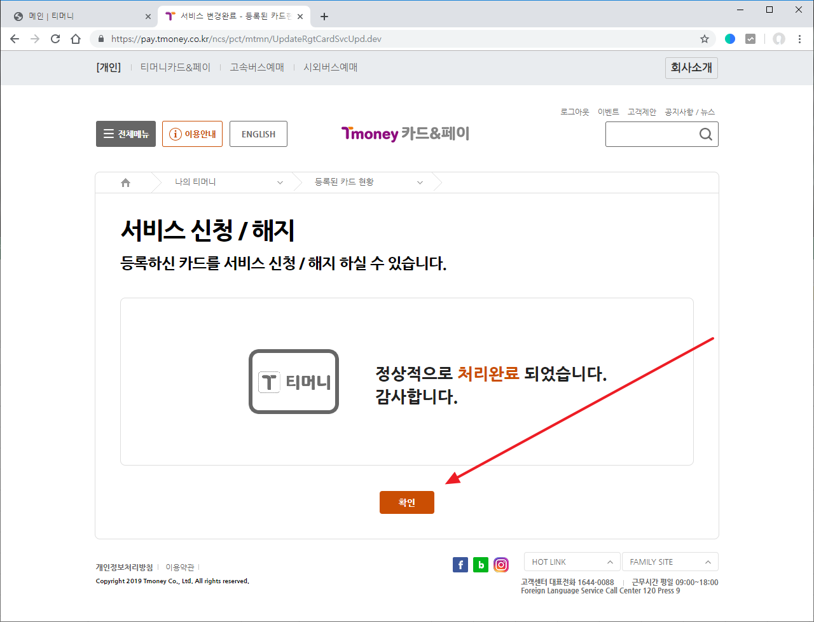
Task: Bookmark this page with the star icon
Action: coord(705,39)
